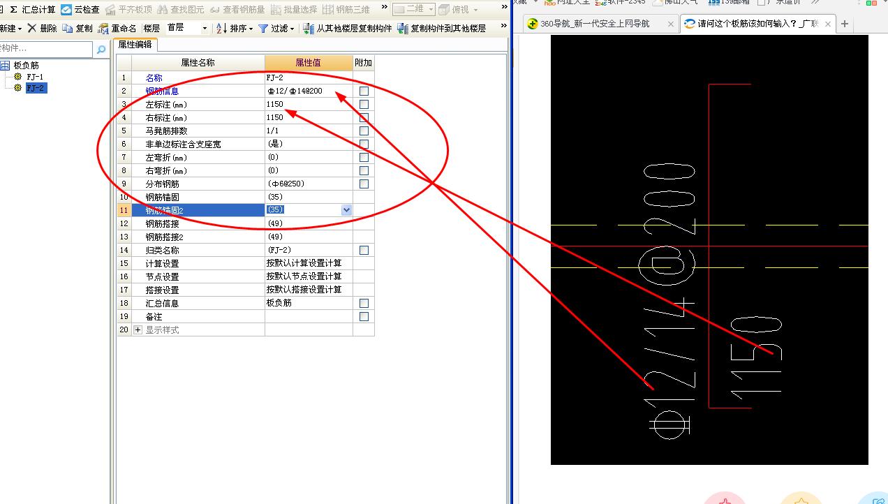Viewport: 888px width, 504px height.
Task: Select the 非单边标注含支座宽 value (是)
Action: coord(309,144)
